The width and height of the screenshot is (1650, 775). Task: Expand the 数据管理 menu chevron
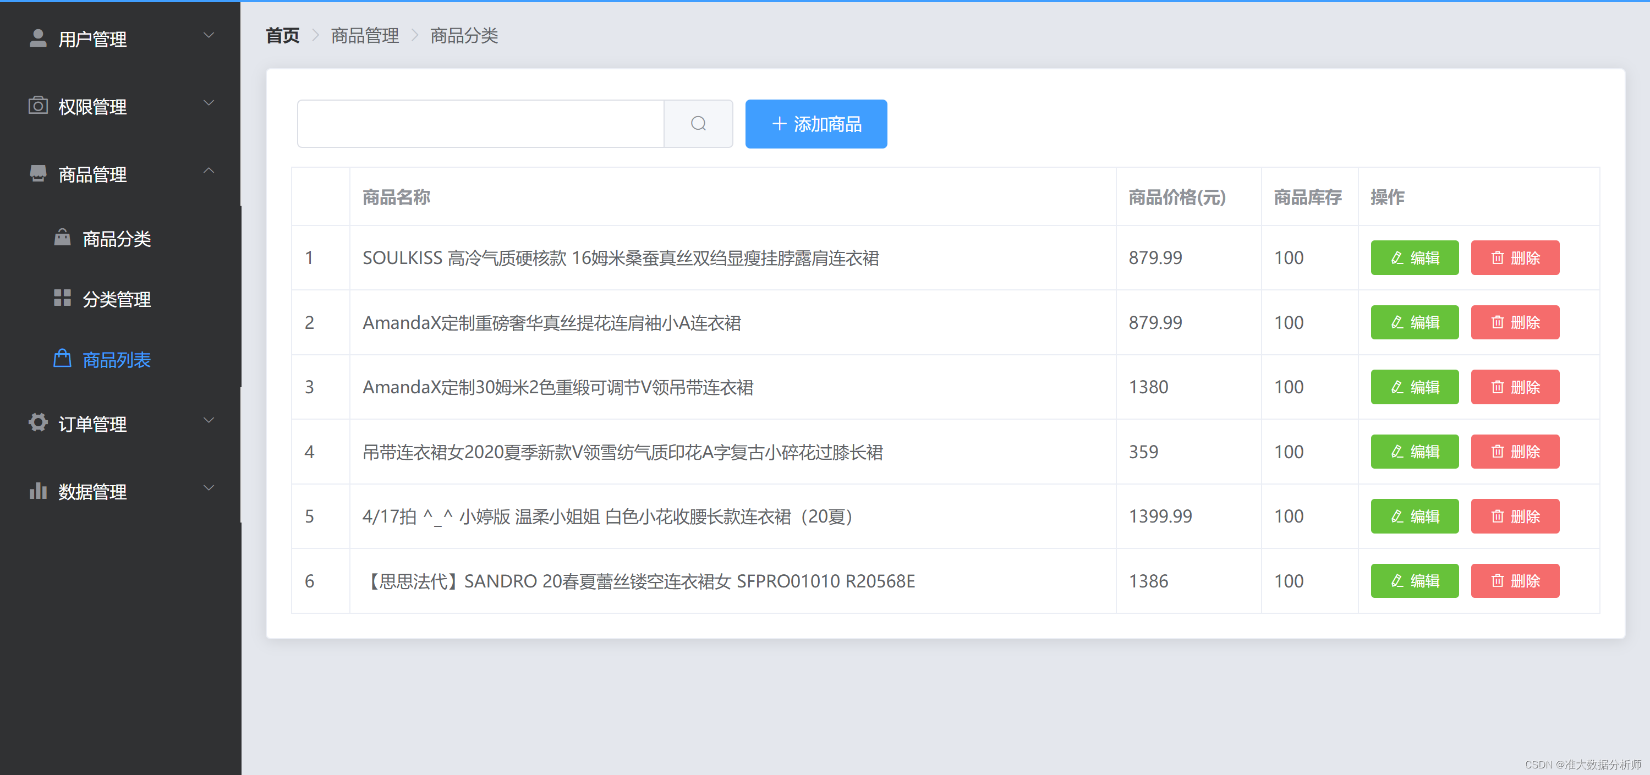pyautogui.click(x=209, y=488)
